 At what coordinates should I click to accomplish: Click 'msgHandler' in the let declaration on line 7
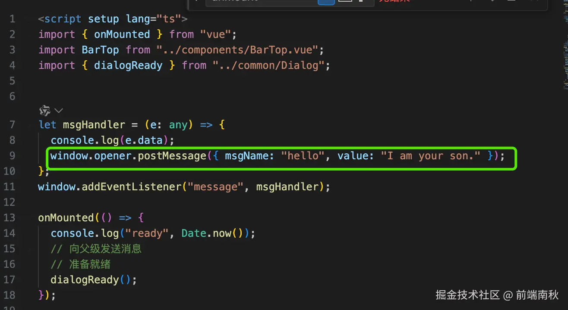click(94, 125)
